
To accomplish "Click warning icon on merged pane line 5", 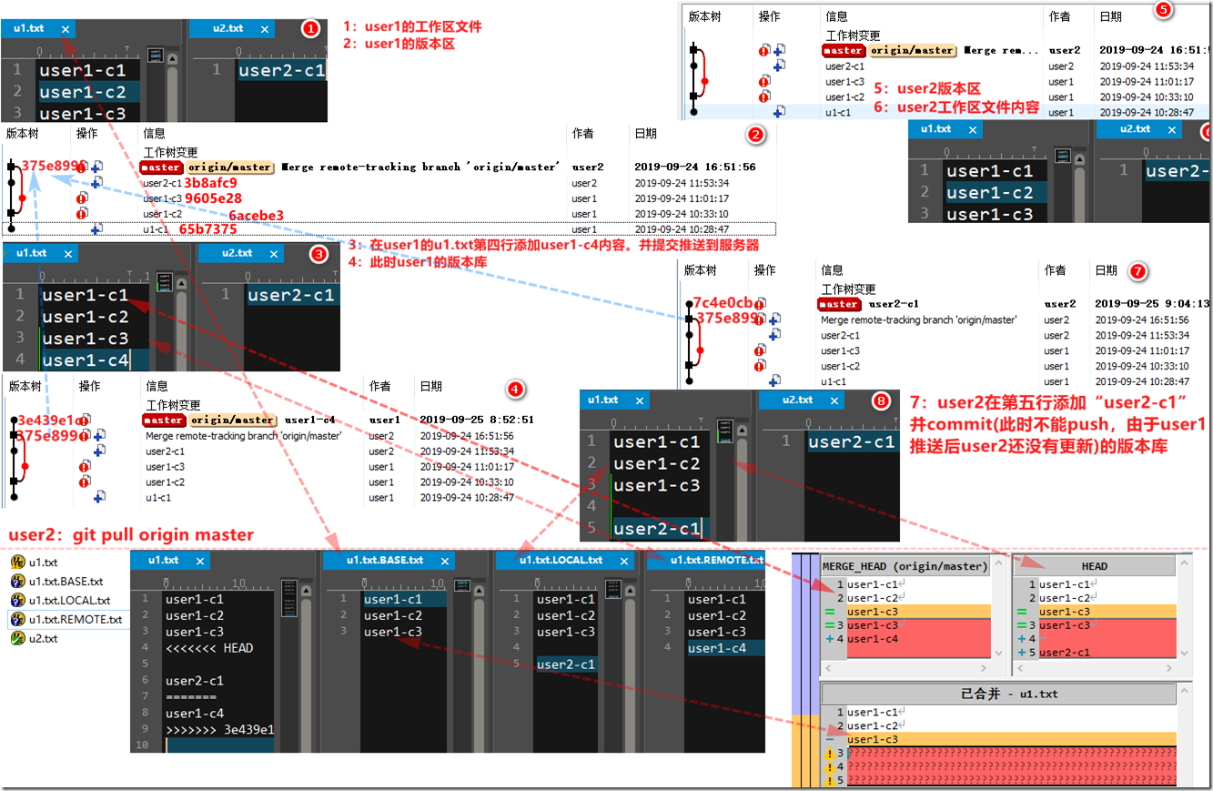I will (x=829, y=780).
